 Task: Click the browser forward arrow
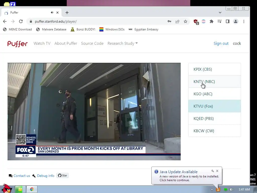pos(13,21)
